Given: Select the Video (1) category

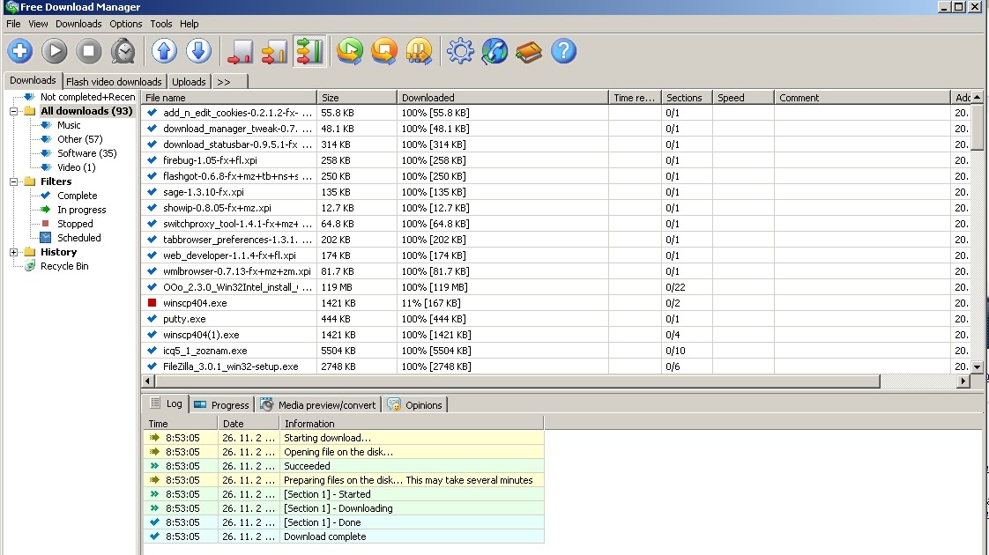Looking at the screenshot, I should click(77, 167).
